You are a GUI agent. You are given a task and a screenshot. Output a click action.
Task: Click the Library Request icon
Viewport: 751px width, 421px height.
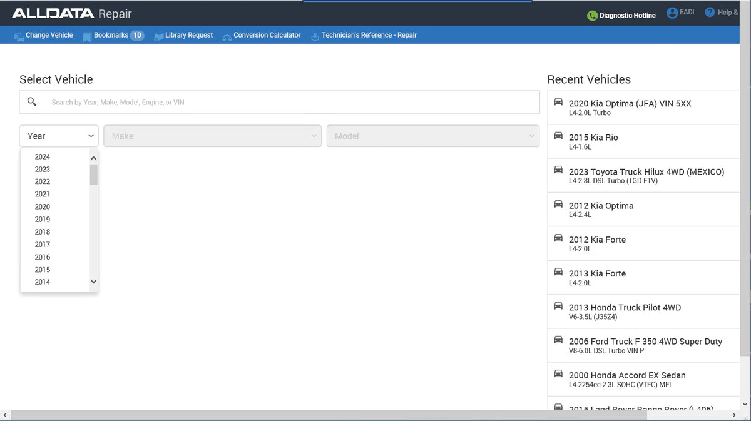(159, 36)
